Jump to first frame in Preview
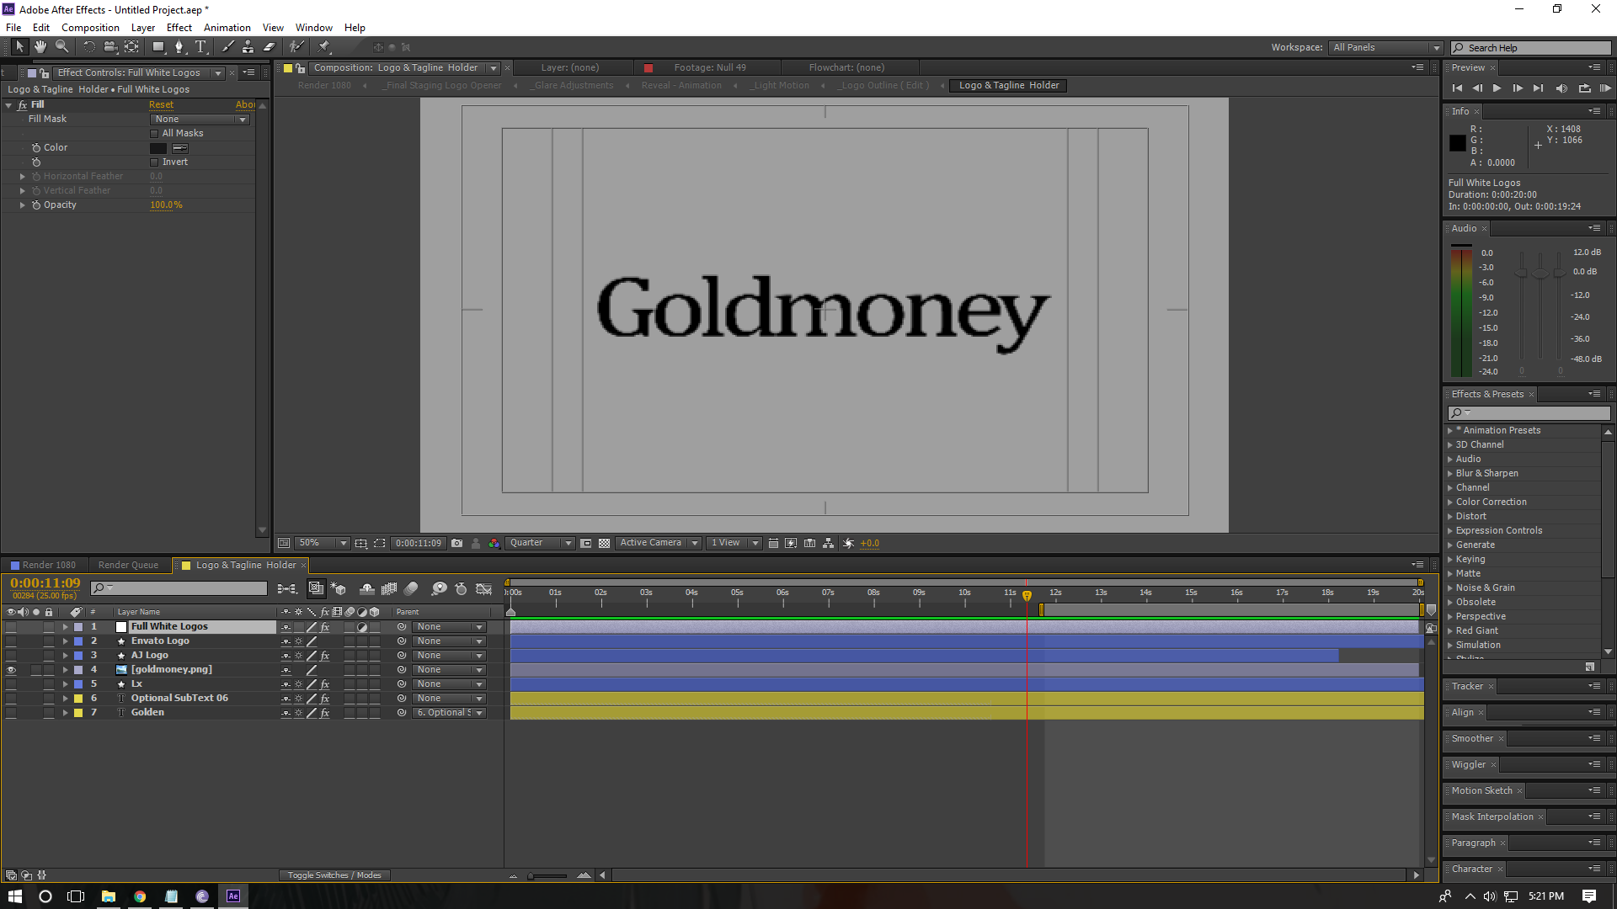The width and height of the screenshot is (1617, 909). pyautogui.click(x=1457, y=88)
